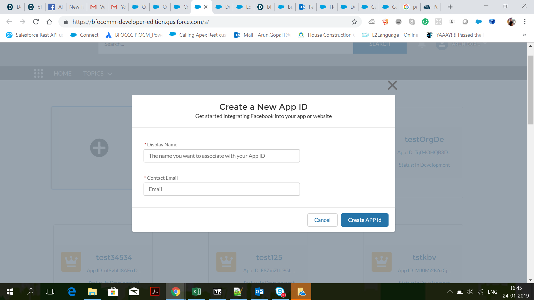Reload the page via refresh icon
534x300 pixels.
(x=36, y=22)
